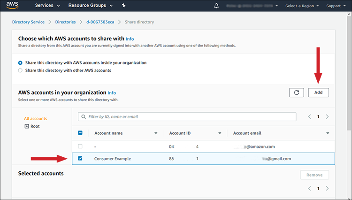Screen dimensions: 352x200
Task: Focus the Filter by ID, name or email field
Action: tap(187, 117)
